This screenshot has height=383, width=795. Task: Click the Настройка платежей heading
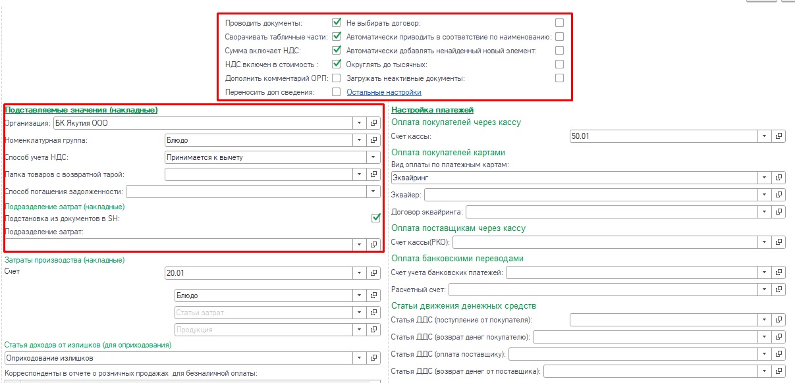tap(432, 110)
